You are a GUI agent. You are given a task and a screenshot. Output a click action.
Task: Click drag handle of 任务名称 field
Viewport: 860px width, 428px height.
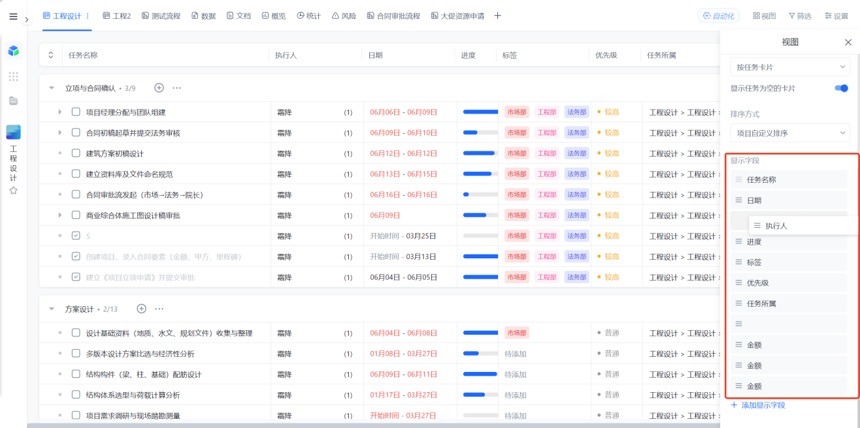[x=738, y=179]
